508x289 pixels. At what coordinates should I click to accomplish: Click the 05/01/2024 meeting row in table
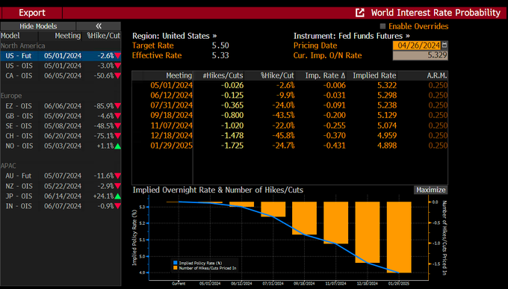[290, 86]
